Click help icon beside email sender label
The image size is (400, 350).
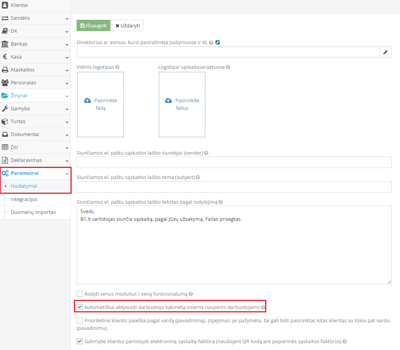[x=206, y=153]
